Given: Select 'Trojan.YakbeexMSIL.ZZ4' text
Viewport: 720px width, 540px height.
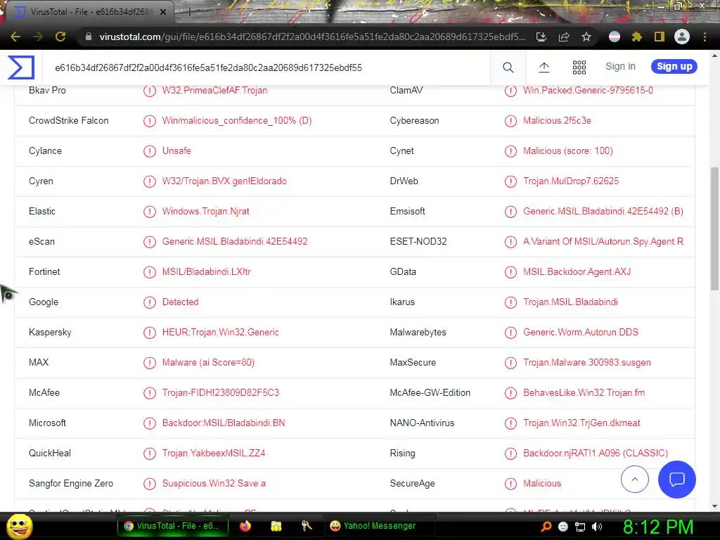Looking at the screenshot, I should (x=214, y=453).
